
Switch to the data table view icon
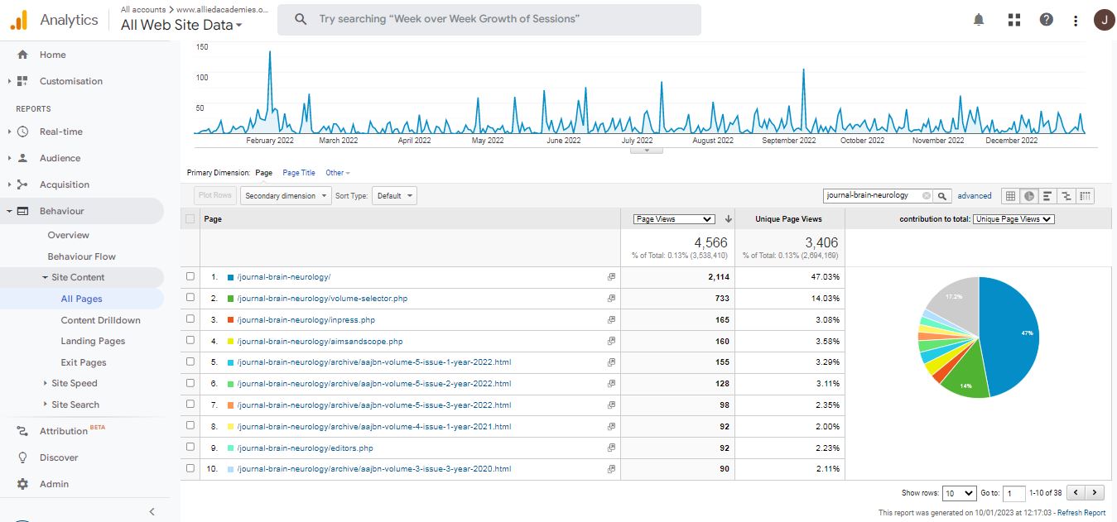coord(1010,196)
